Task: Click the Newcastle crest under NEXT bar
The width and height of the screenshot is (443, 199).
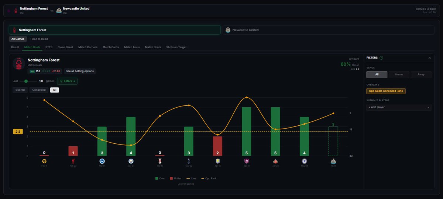Action: coord(333,161)
